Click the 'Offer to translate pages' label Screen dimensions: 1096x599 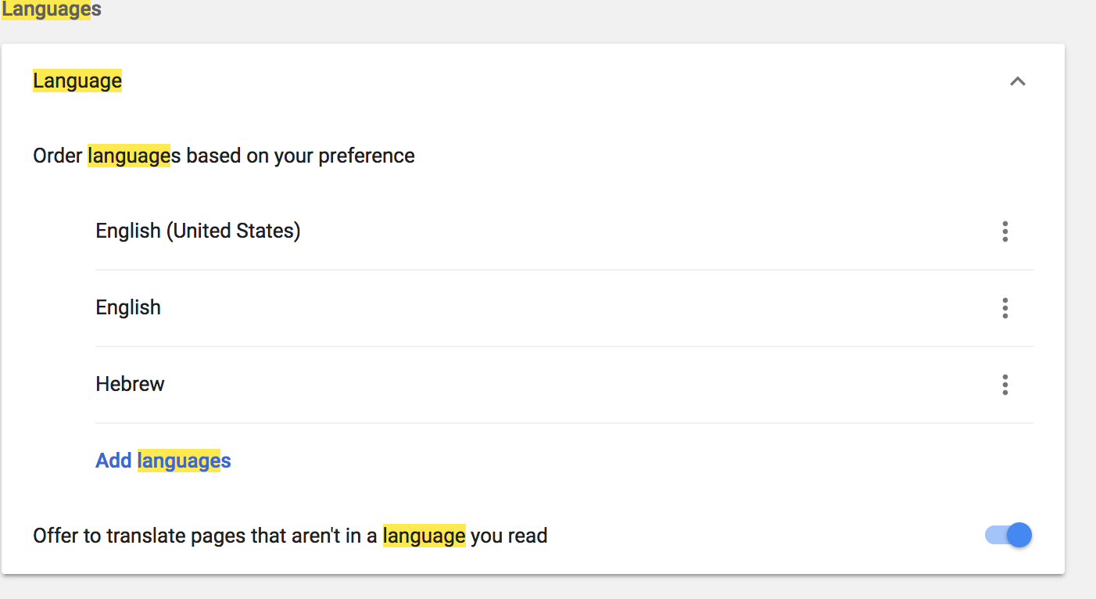point(290,536)
